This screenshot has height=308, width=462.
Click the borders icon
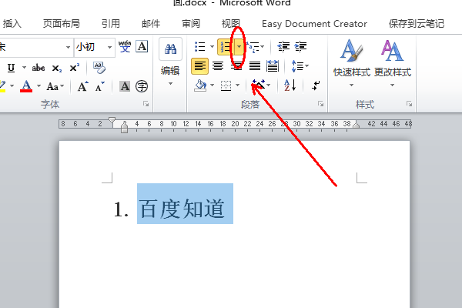tap(226, 85)
